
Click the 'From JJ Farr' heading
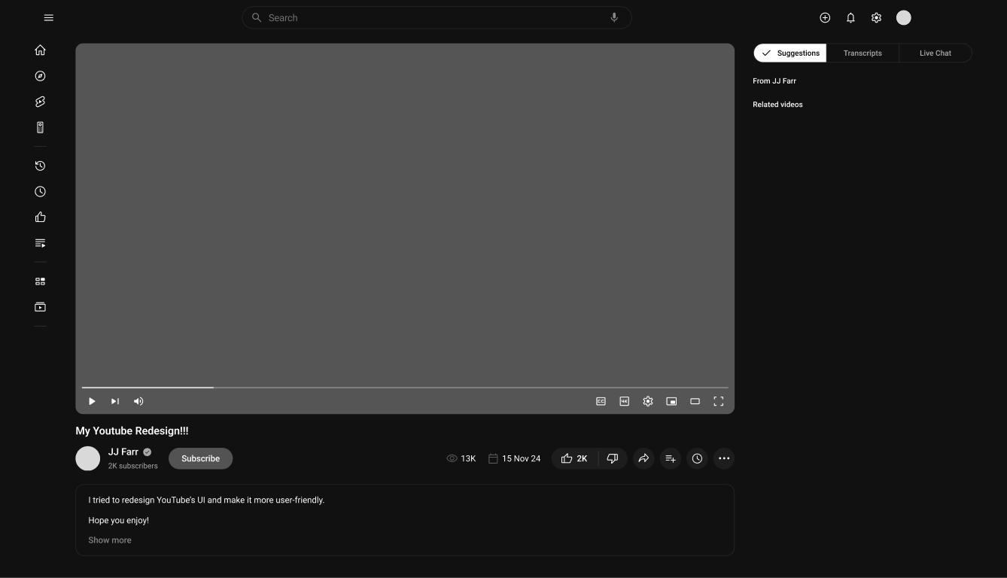(774, 81)
